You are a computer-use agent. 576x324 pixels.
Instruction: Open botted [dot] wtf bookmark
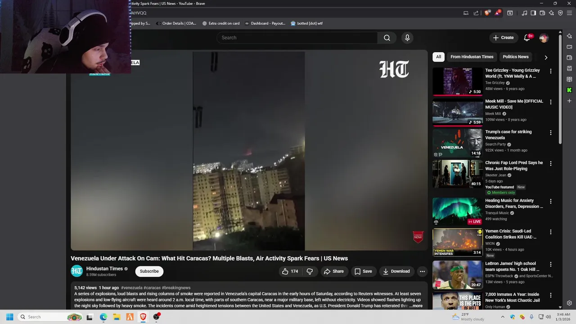click(307, 23)
